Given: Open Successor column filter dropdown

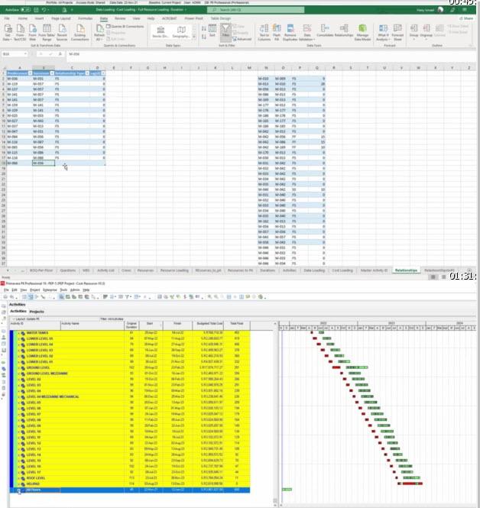Looking at the screenshot, I should (x=52, y=73).
